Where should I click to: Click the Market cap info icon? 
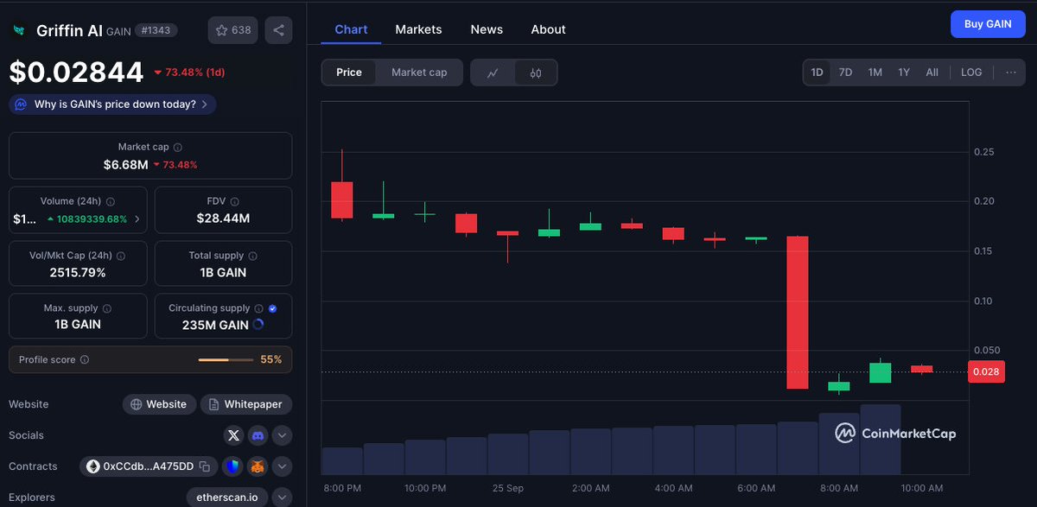178,148
